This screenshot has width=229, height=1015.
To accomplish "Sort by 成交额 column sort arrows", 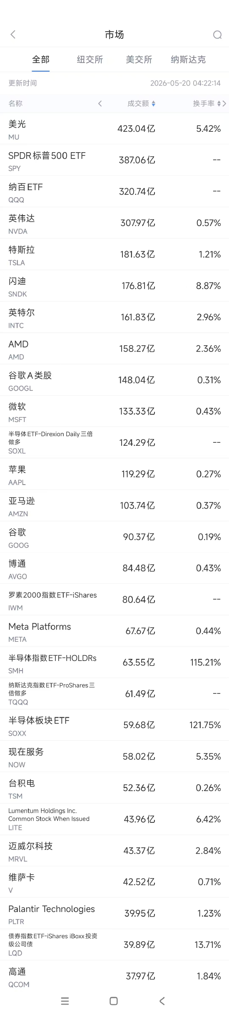I will 154,103.
